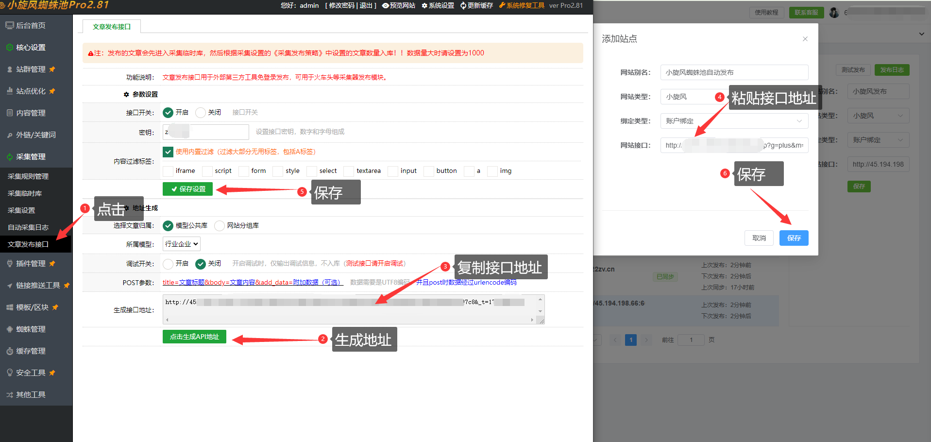Click the 内容管理 document icon
The width and height of the screenshot is (931, 442).
tap(10, 113)
